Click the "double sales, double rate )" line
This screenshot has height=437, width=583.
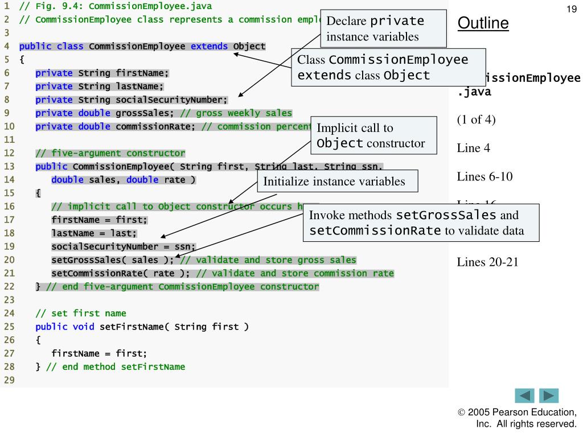[124, 180]
